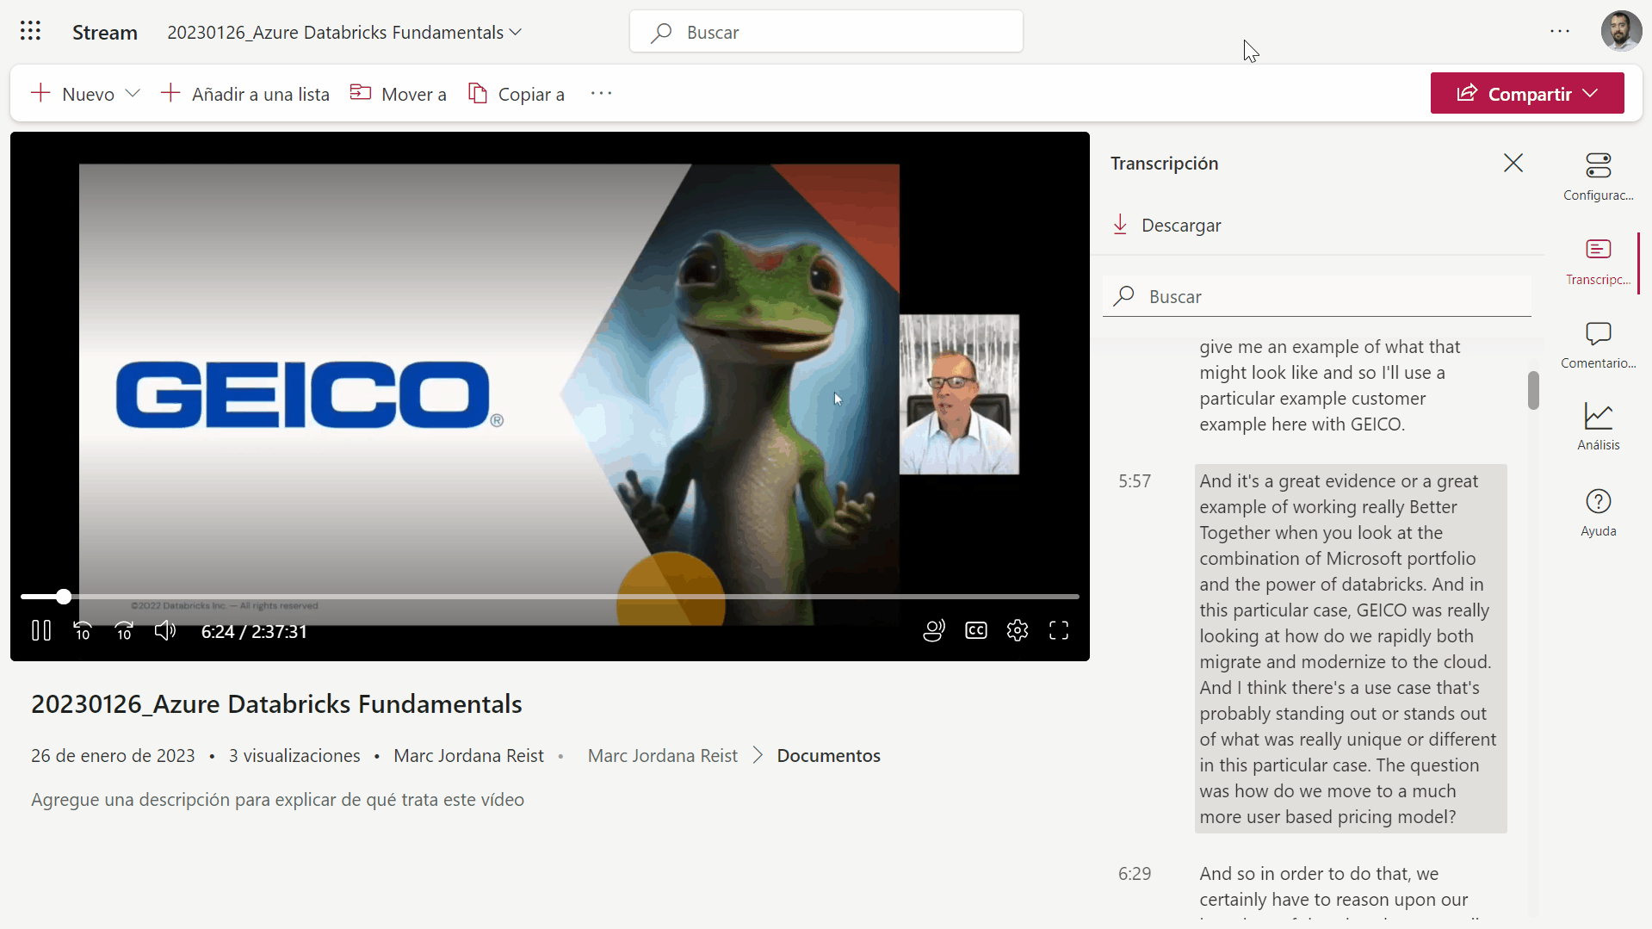Click the date 26 de enero de 2023
Viewport: 1652px width, 929px height.
113,756
